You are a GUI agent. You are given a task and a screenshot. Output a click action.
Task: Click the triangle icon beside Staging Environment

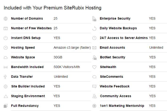(6, 96)
